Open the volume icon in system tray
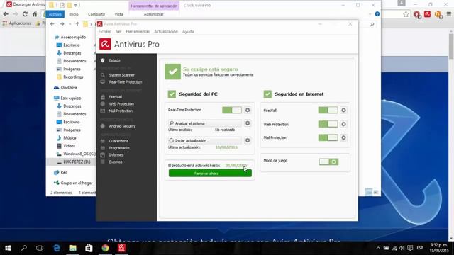This screenshot has width=454, height=255. point(402,248)
